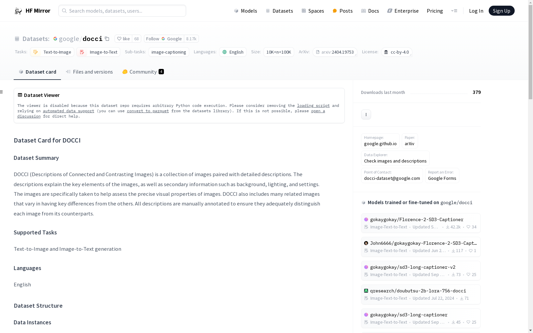The image size is (533, 333).
Task: Click the Dataset Viewer table icon
Action: (20, 95)
